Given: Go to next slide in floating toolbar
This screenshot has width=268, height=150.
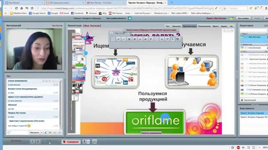Looking at the screenshot, I should 128,33.
